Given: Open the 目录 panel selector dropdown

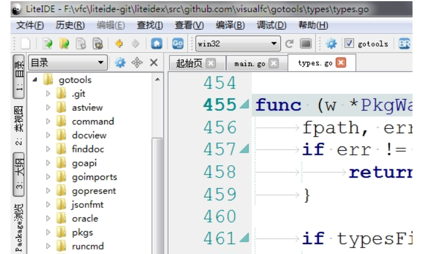Looking at the screenshot, I should pyautogui.click(x=68, y=63).
